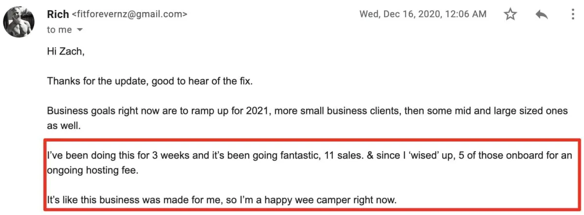
Task: Star this email from Rich
Action: pyautogui.click(x=510, y=15)
